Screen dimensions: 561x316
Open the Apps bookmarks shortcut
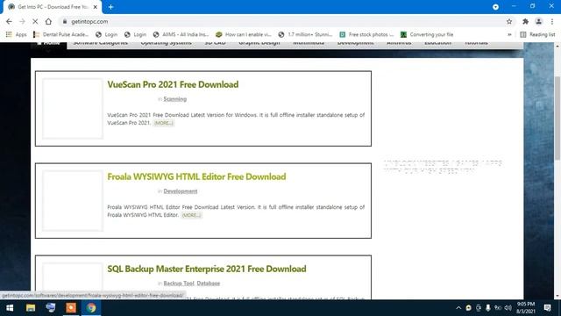coord(16,34)
